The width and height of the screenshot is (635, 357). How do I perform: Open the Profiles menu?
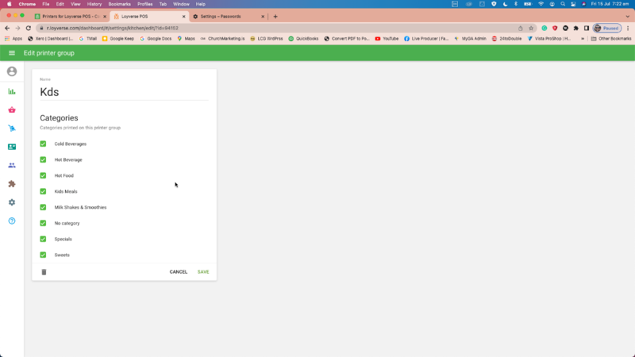point(144,4)
